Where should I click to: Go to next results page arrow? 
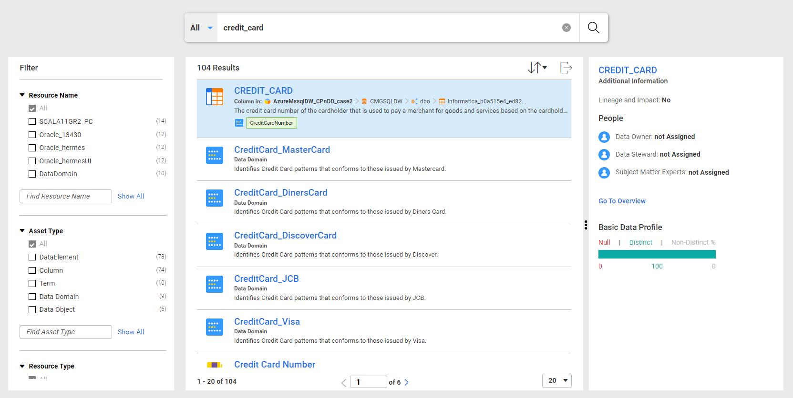(x=406, y=382)
